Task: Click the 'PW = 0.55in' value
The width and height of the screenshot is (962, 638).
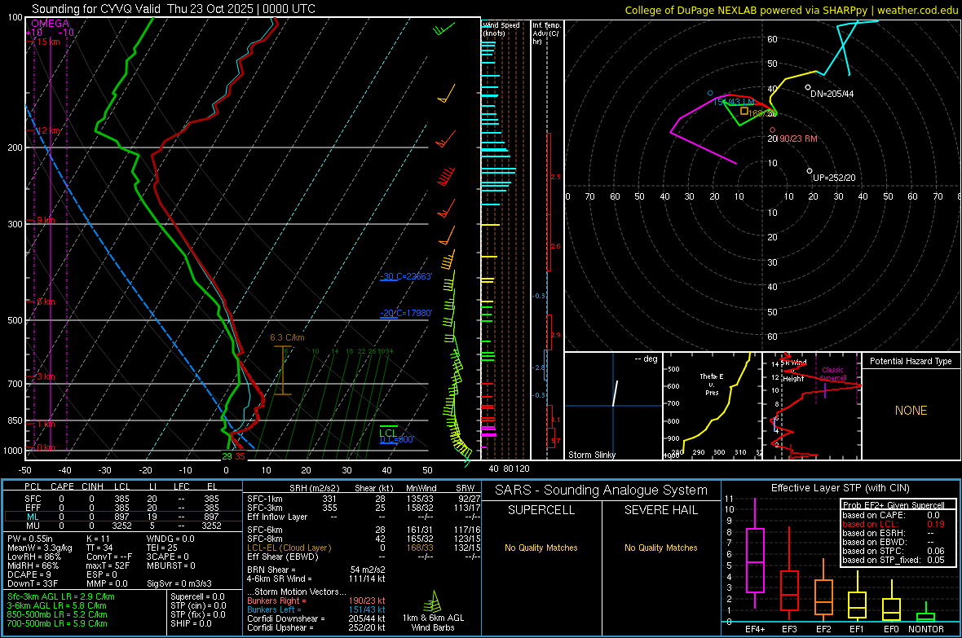Action: pos(30,539)
